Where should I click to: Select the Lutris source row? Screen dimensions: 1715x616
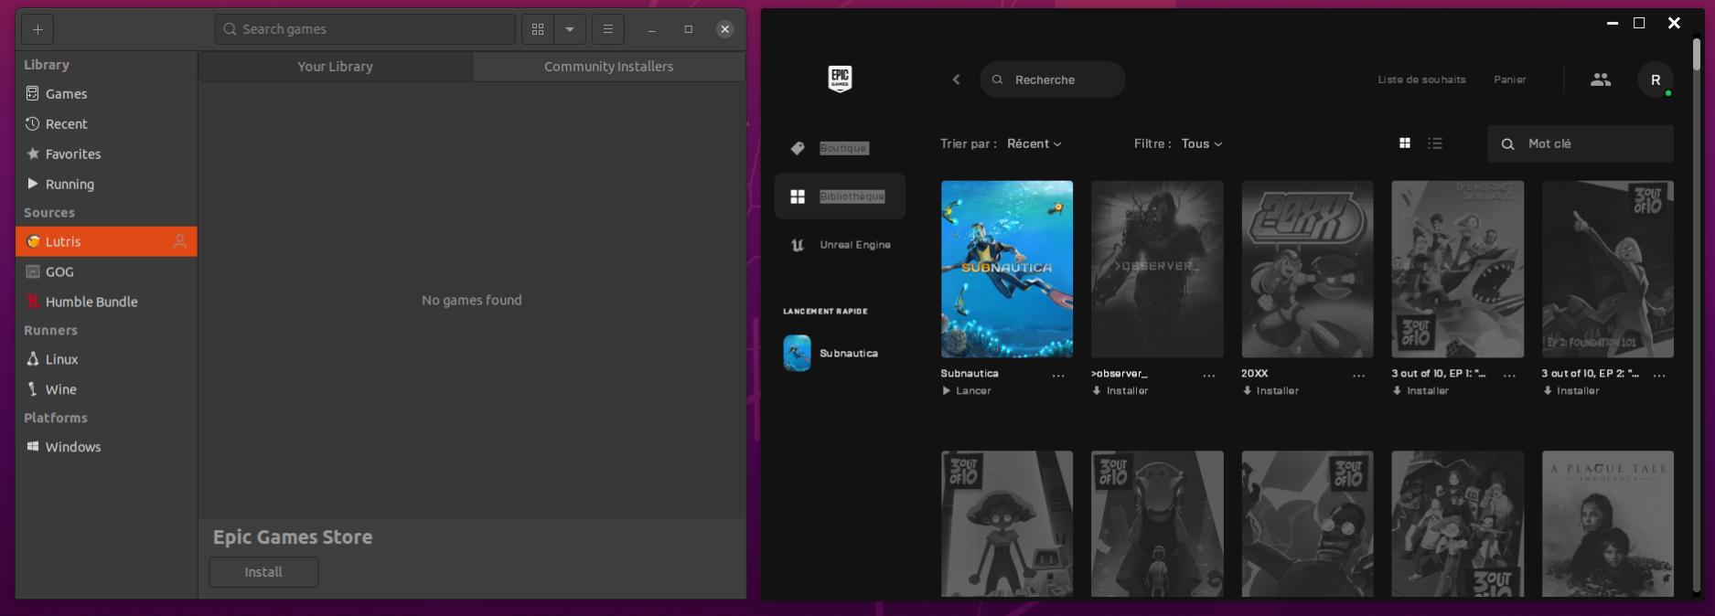point(106,241)
